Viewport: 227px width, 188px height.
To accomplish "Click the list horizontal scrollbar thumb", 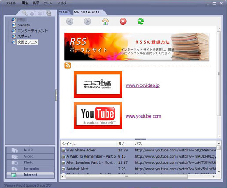I will click(127, 177).
